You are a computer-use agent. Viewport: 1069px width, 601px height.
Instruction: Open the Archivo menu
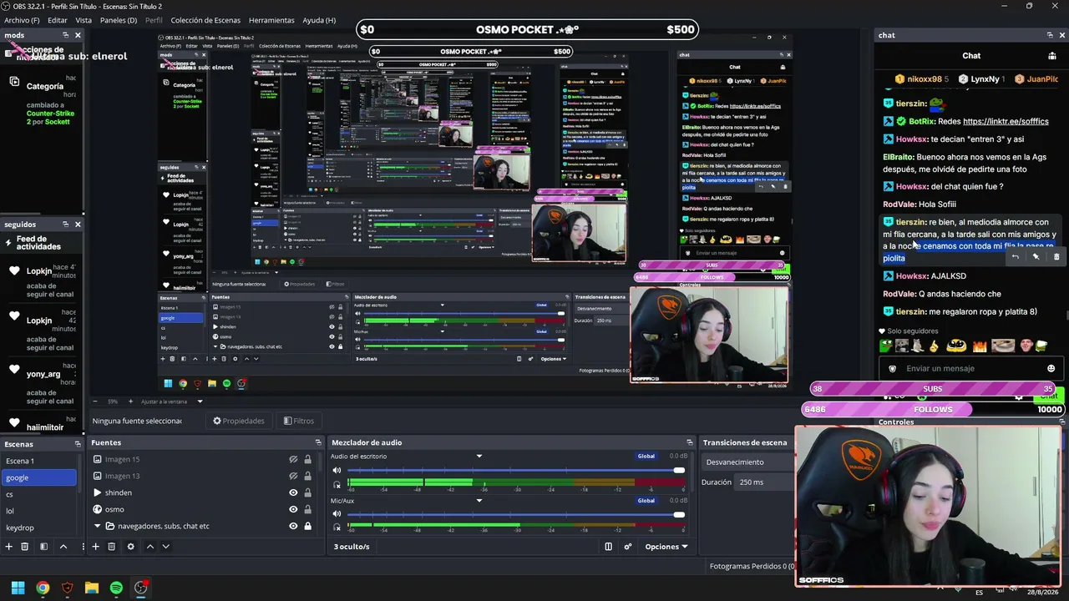(22, 20)
